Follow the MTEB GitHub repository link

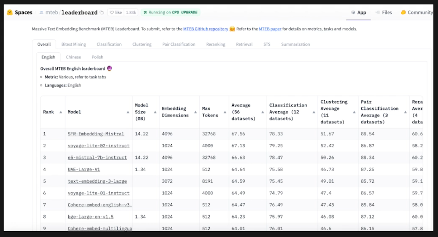tap(206, 29)
